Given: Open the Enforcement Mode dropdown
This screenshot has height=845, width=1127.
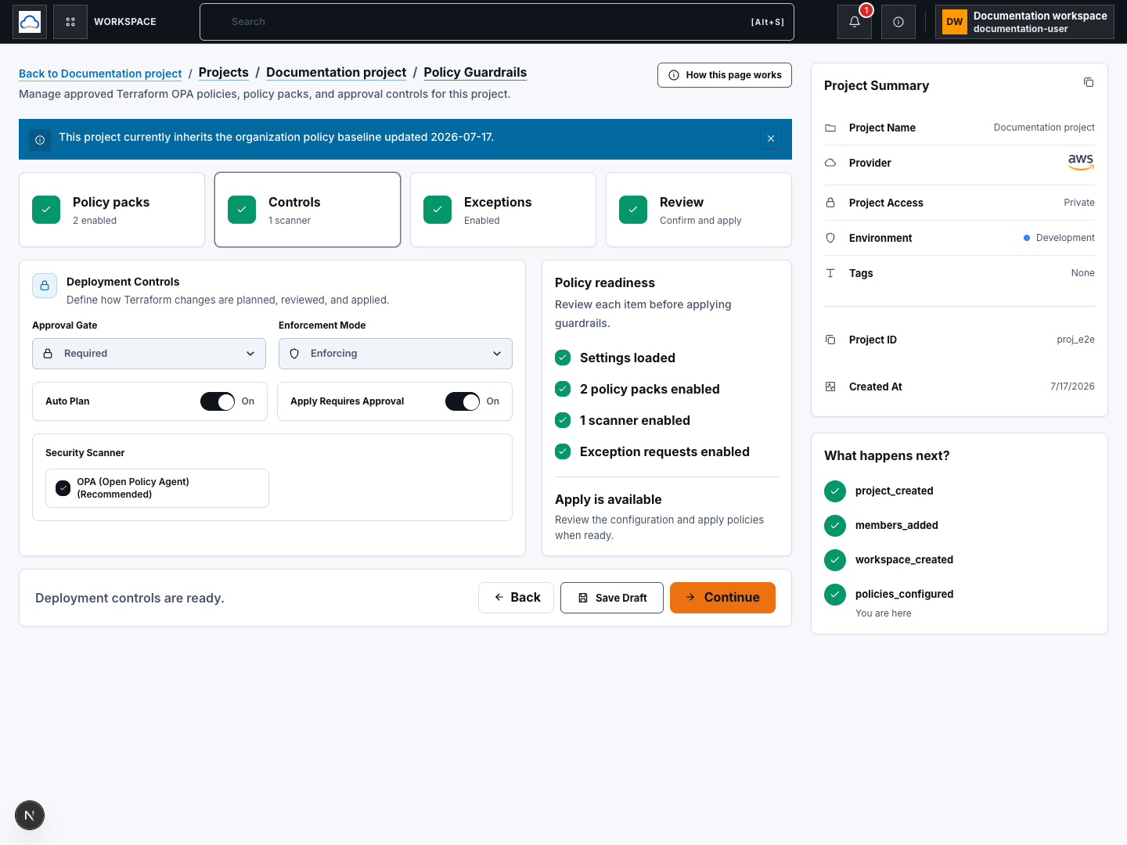Looking at the screenshot, I should tap(395, 354).
